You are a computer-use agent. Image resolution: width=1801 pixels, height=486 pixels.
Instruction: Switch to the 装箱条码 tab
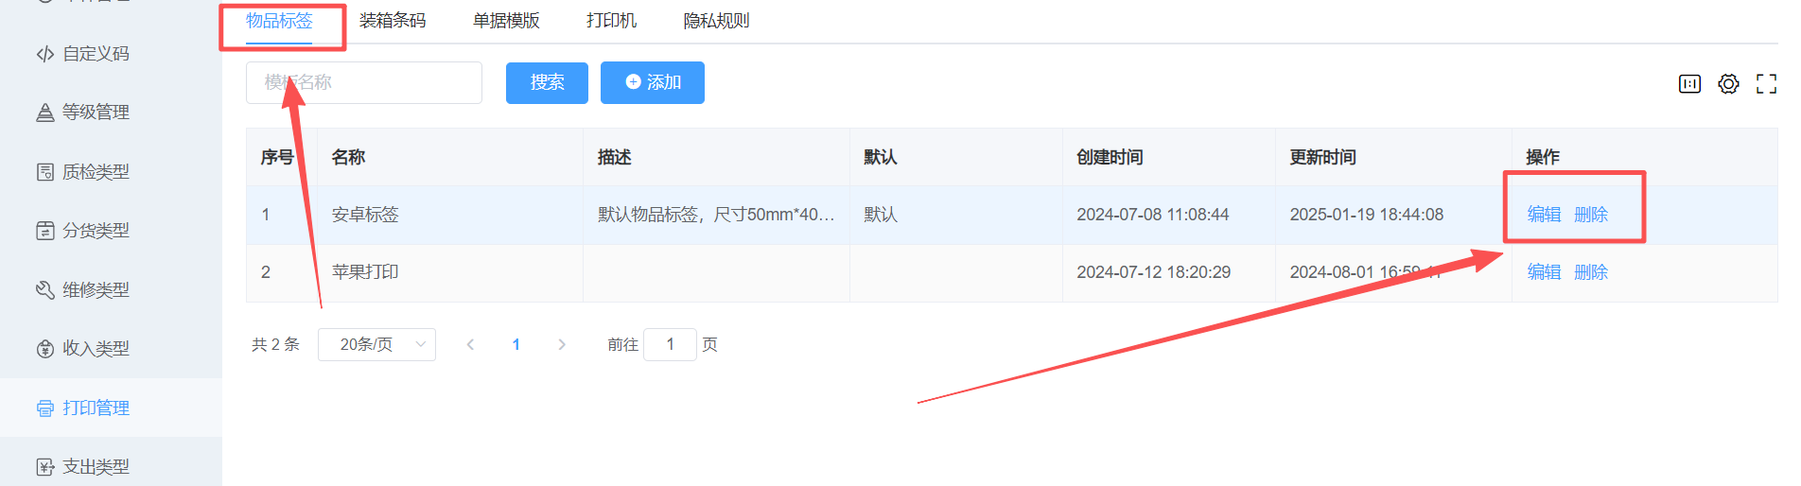point(393,21)
